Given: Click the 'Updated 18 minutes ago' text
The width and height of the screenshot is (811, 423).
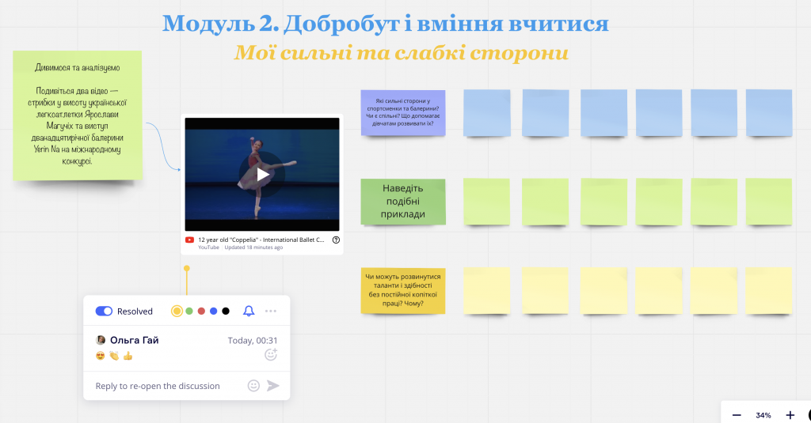Looking at the screenshot, I should pos(253,247).
